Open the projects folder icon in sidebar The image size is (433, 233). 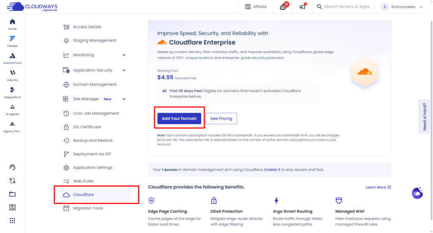(x=12, y=194)
